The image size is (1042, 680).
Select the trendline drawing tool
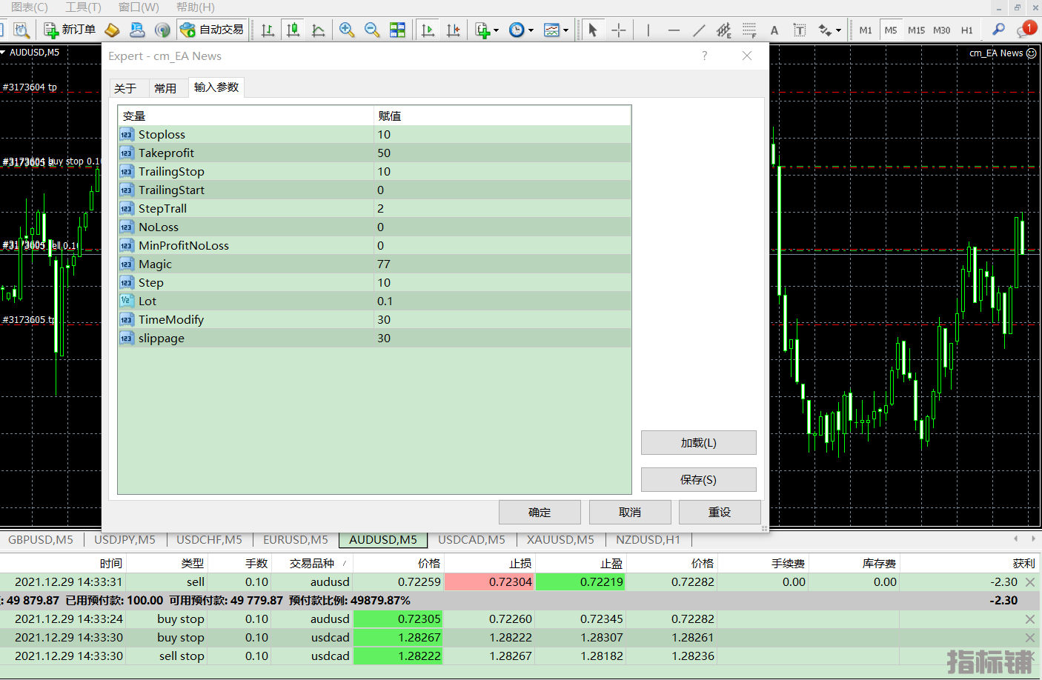pos(699,30)
